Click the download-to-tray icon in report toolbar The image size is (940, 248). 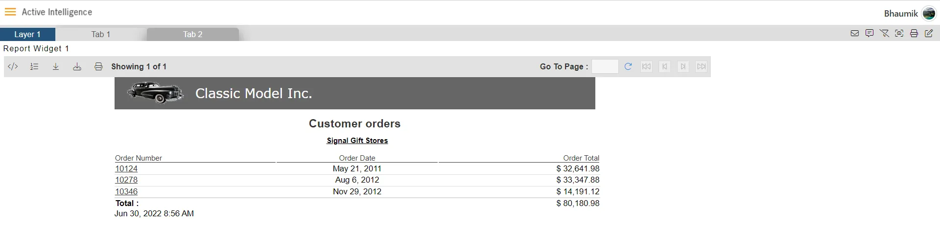click(x=77, y=66)
